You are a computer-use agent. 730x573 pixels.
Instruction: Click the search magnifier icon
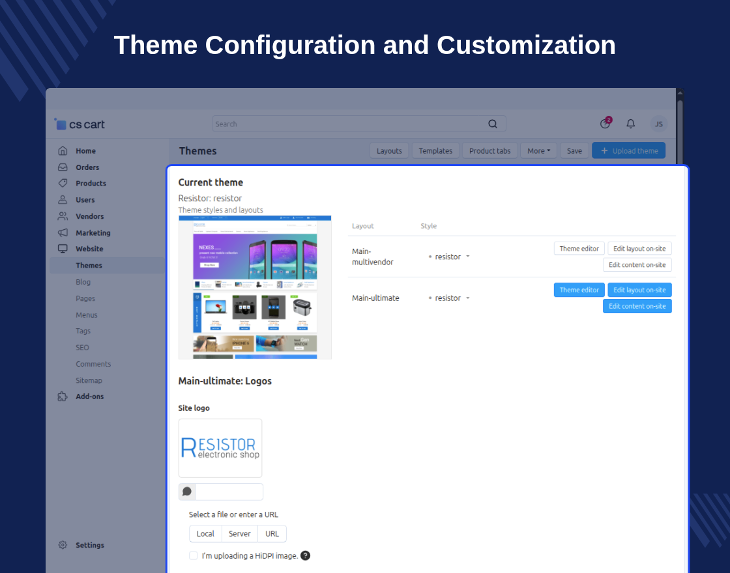coord(493,124)
